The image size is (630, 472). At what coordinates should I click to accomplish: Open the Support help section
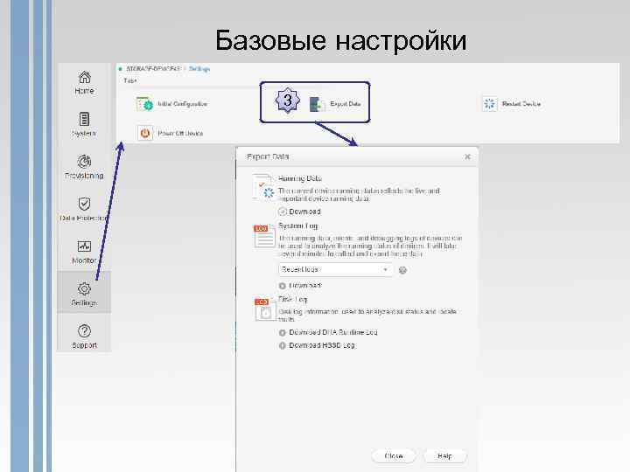[x=84, y=337]
